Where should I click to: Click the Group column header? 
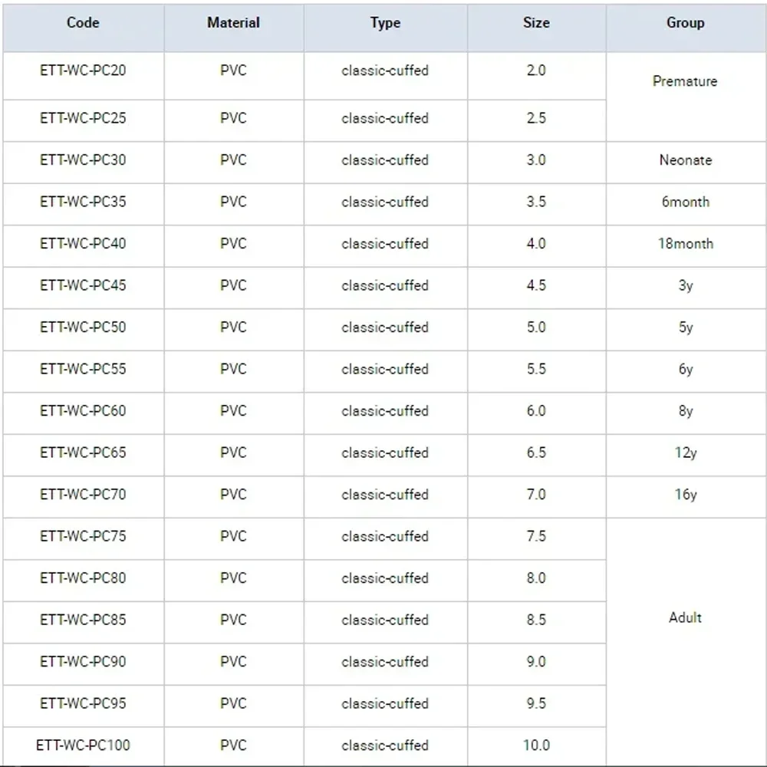coord(685,23)
